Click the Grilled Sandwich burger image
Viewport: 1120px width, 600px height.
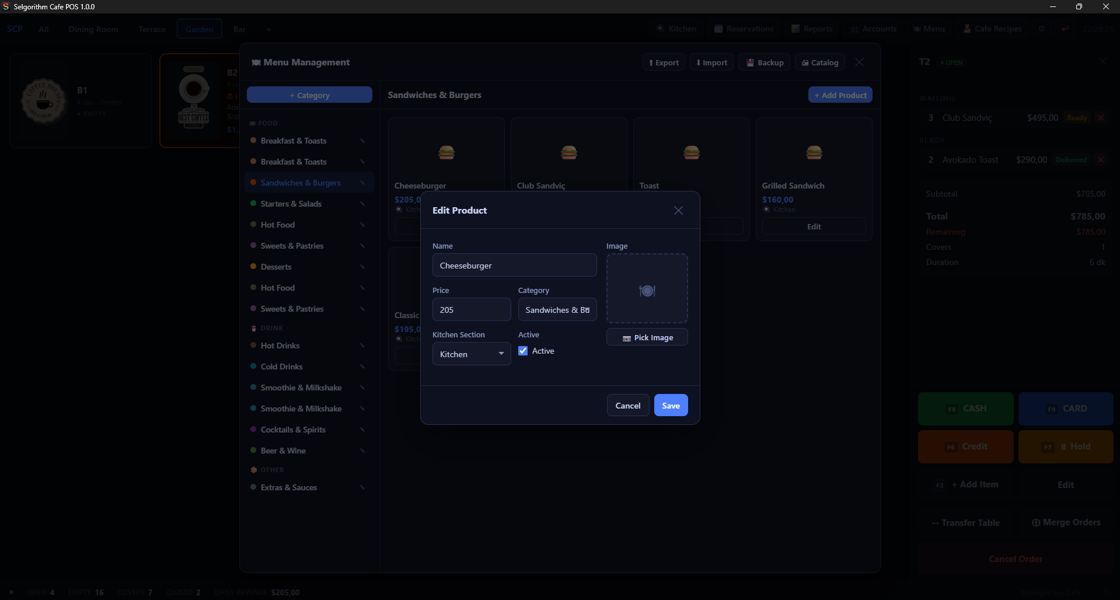click(814, 152)
